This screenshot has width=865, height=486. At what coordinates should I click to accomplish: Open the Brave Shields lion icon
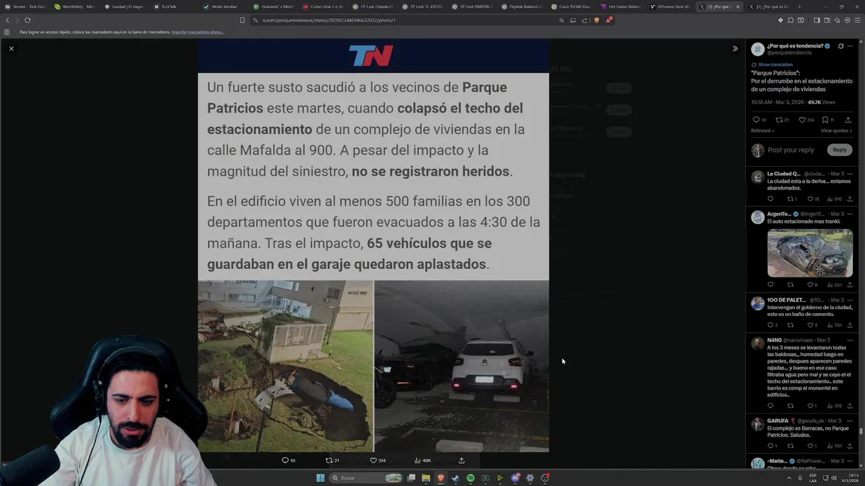(x=597, y=20)
